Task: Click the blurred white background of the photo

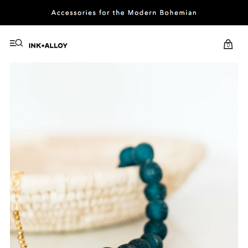Action: pyautogui.click(x=124, y=96)
